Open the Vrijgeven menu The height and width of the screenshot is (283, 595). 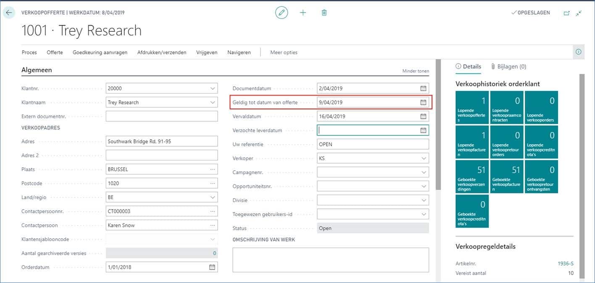click(x=207, y=52)
